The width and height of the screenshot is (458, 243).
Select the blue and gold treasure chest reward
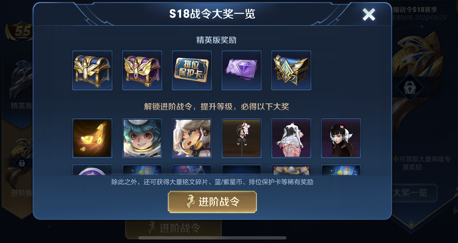[92, 70]
